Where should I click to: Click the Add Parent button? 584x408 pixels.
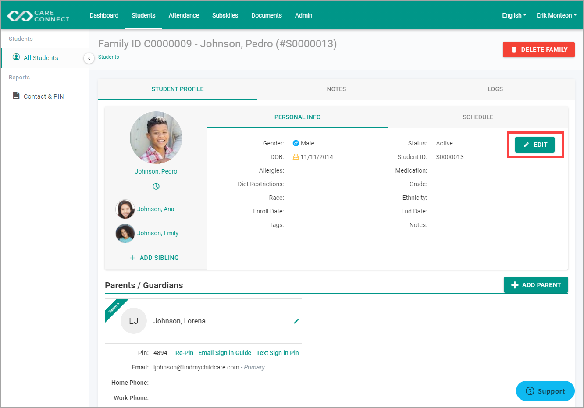pyautogui.click(x=536, y=285)
